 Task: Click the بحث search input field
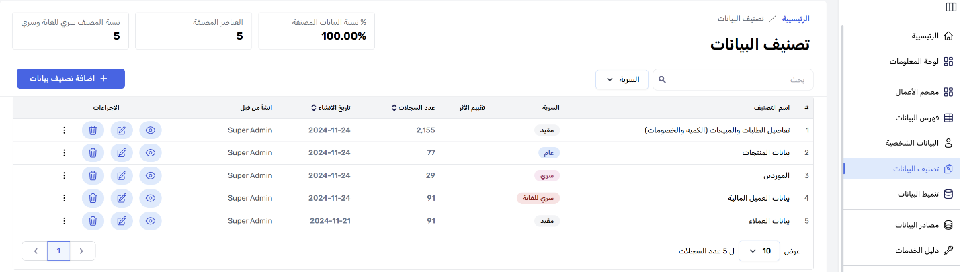pos(739,79)
